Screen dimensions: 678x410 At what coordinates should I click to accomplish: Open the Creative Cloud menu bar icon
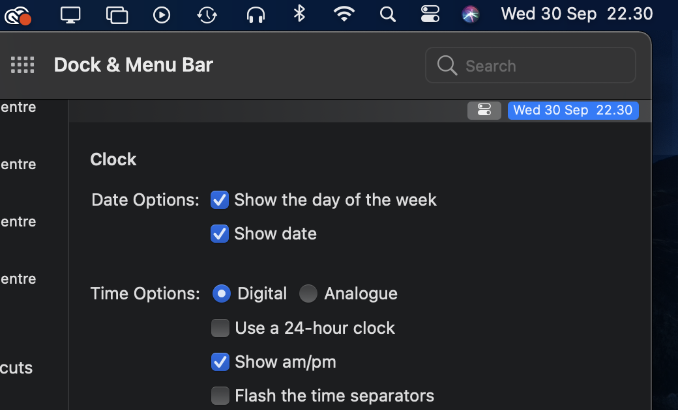pos(18,16)
